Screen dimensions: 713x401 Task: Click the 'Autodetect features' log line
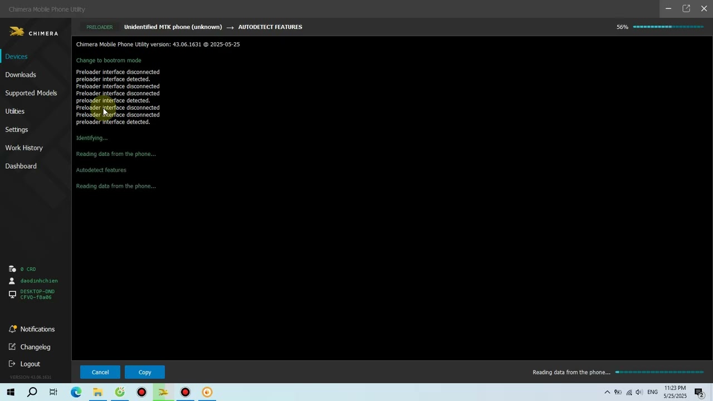click(101, 170)
